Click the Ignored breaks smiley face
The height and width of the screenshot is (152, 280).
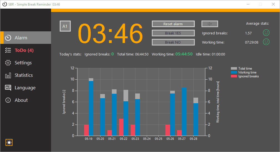coord(266,33)
